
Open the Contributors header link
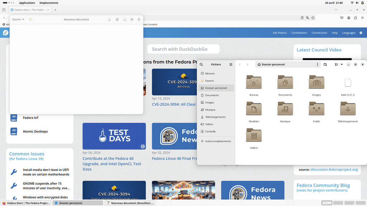click(299, 33)
